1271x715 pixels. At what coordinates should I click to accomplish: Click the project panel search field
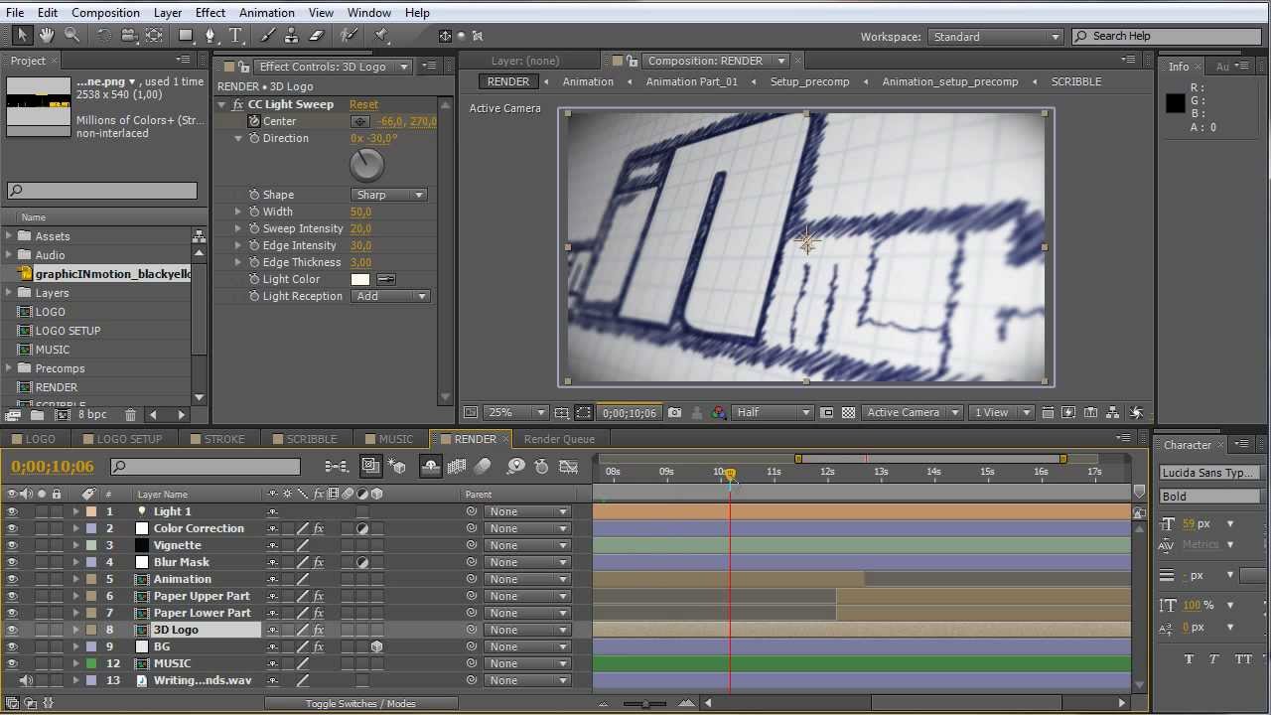point(102,190)
